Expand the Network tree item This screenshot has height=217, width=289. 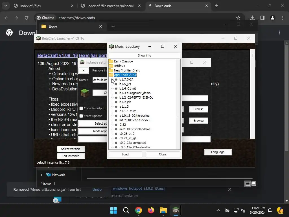click(x=41, y=175)
